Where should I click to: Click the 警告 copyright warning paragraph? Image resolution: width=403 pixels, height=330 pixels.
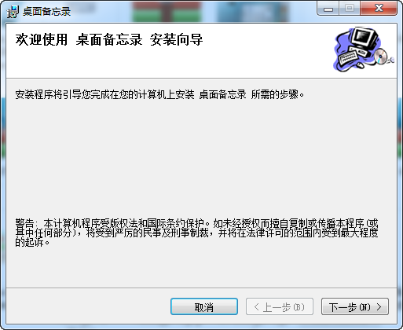[196, 233]
